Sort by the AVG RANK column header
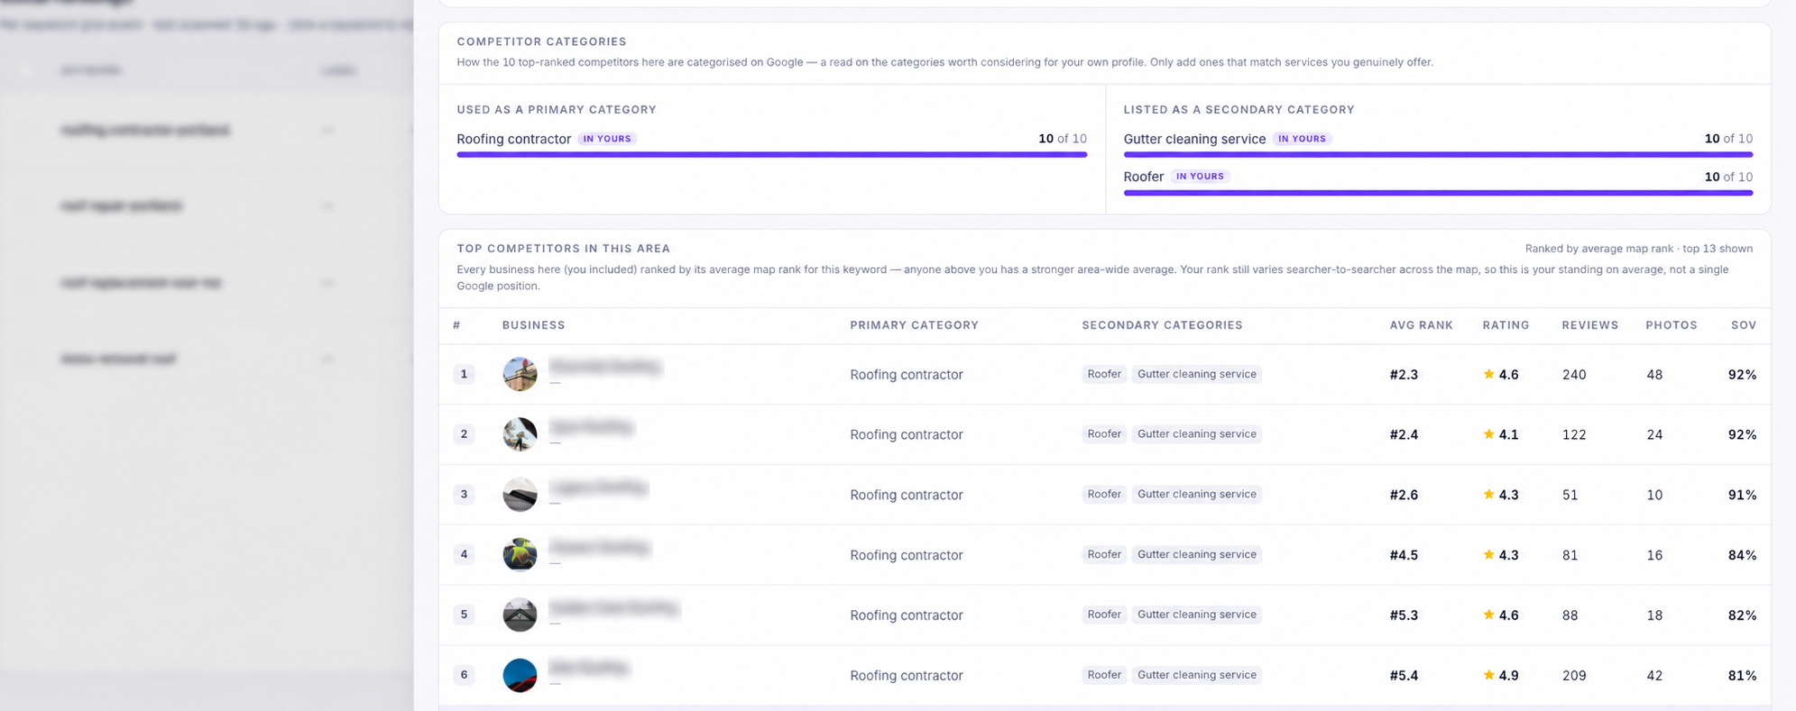1796x711 pixels. 1421,325
